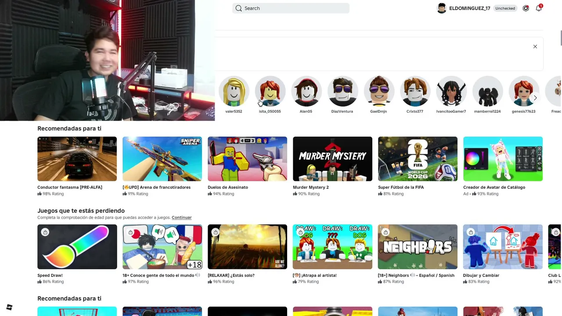Open friend isita_050055's avatar
Image resolution: width=562 pixels, height=316 pixels.
(270, 91)
